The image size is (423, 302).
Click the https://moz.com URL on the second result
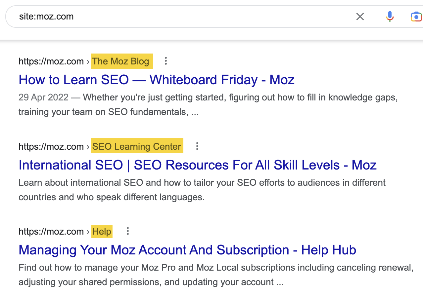pos(51,146)
